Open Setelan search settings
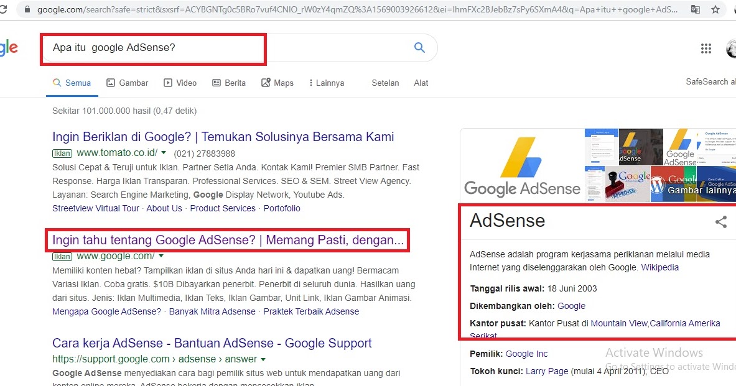The image size is (736, 386). (x=385, y=83)
